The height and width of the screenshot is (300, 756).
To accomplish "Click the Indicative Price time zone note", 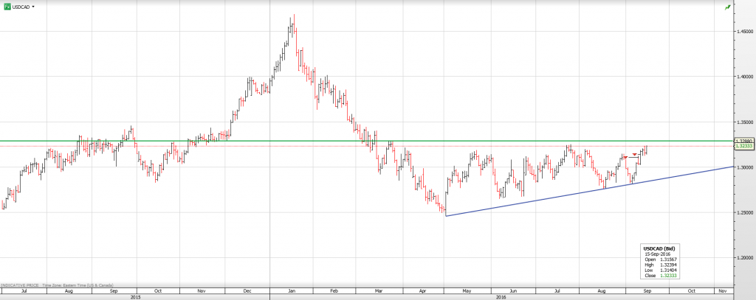I will pyautogui.click(x=58, y=285).
